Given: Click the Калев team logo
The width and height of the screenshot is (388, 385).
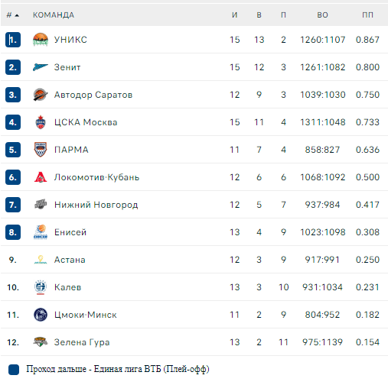Looking at the screenshot, I should pos(41,287).
